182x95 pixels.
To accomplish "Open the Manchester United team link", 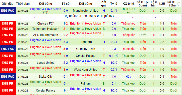I will click(86, 11).
